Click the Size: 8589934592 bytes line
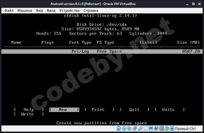The height and width of the screenshot is (133, 204). point(100,29)
